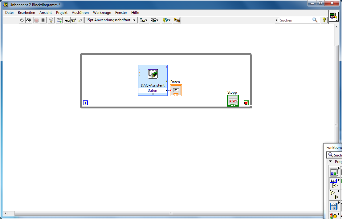Click the vertical scrollbar up arrow
Screen dimensions: 355x219
(337, 27)
